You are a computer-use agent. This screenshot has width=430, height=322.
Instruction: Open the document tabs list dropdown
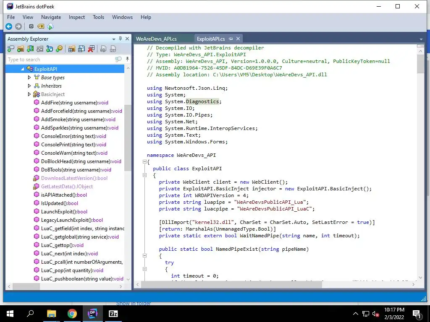coord(421,39)
